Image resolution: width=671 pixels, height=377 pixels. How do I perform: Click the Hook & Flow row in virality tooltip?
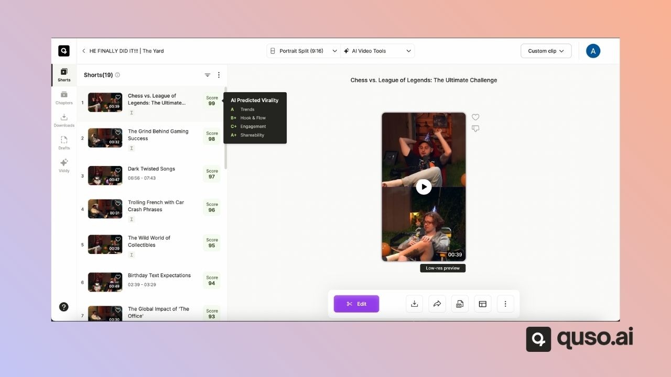click(x=248, y=118)
